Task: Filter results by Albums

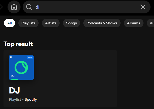Action: [134, 23]
